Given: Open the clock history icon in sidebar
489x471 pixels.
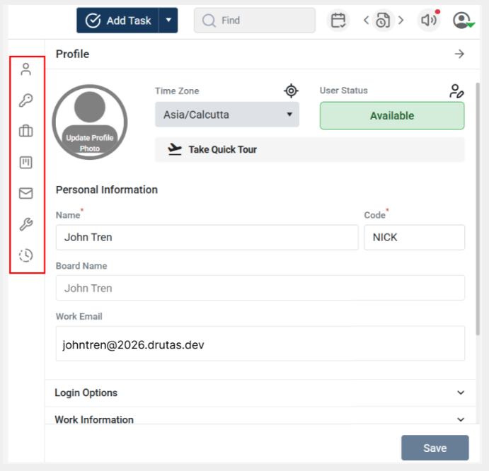Looking at the screenshot, I should click(x=26, y=255).
